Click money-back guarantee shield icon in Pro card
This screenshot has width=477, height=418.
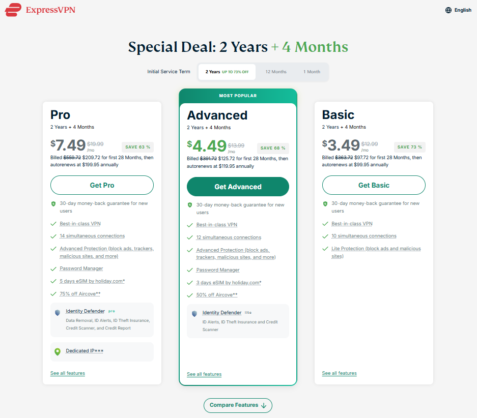(53, 203)
